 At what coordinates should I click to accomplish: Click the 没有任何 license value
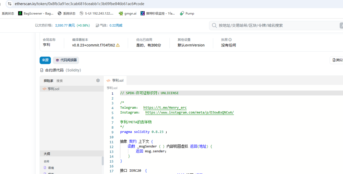[228, 45]
